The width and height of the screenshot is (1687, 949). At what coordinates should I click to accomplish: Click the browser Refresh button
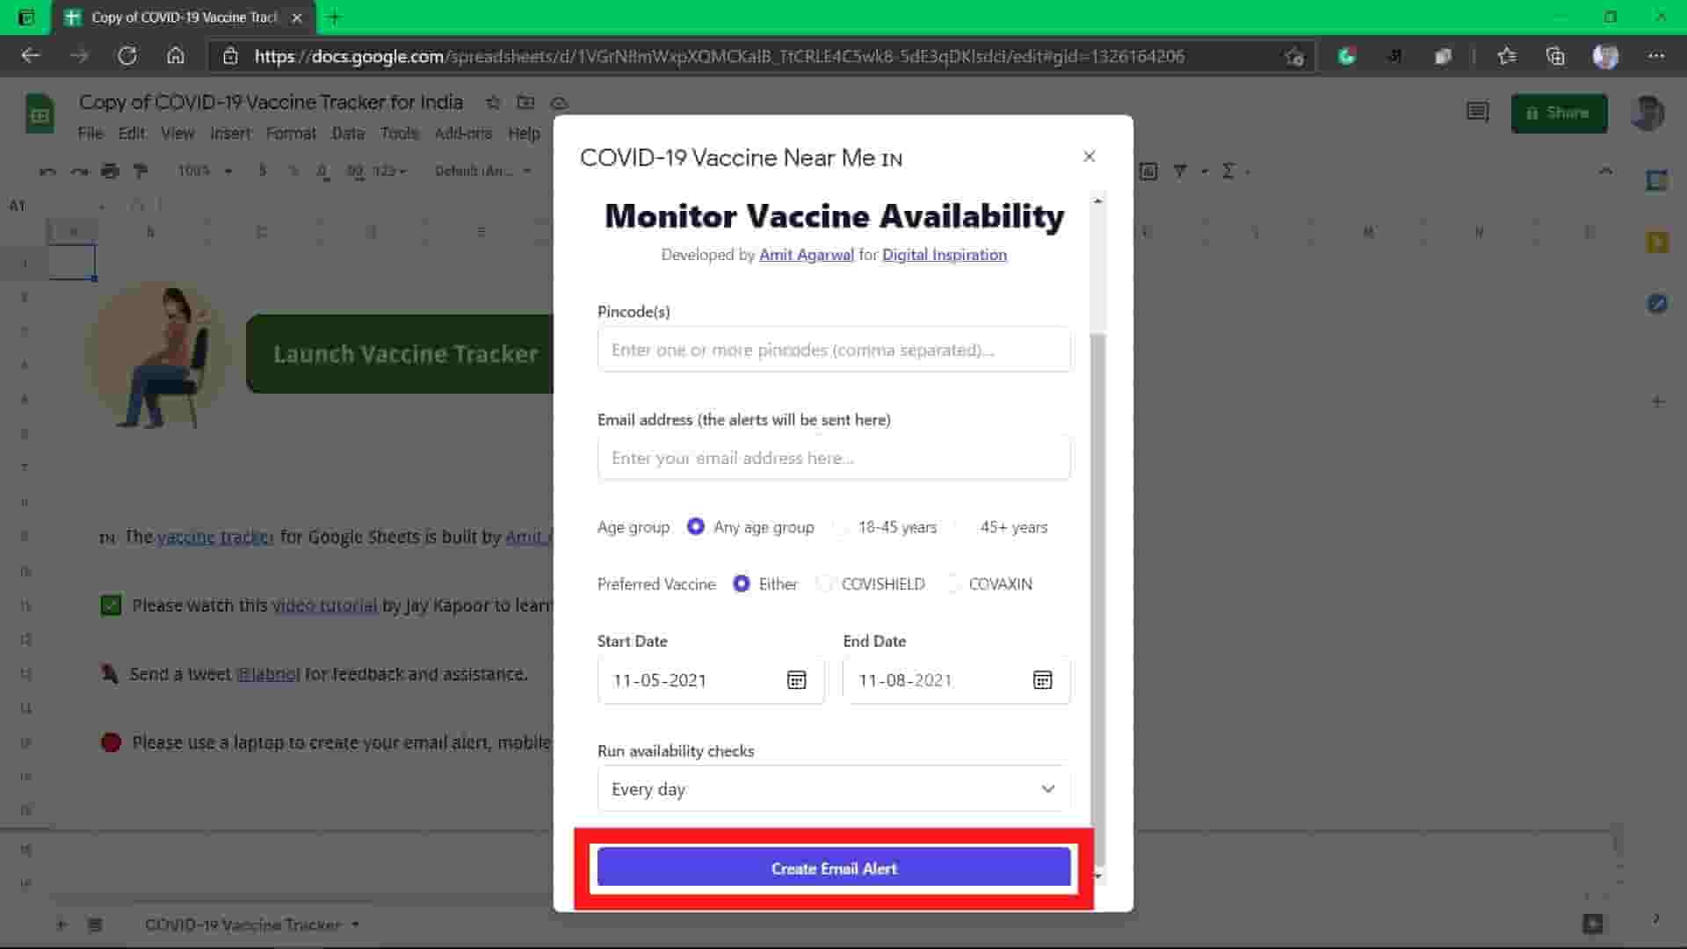tap(127, 56)
